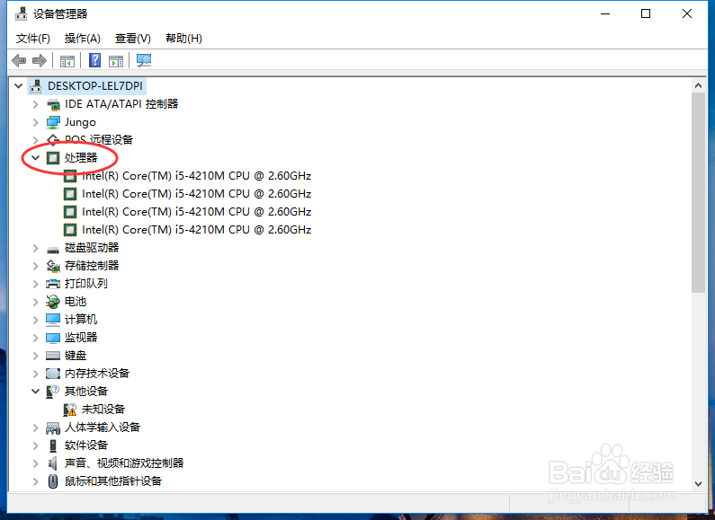715x520 pixels.
Task: Select the 人体学输入设备 label
Action: [x=103, y=427]
